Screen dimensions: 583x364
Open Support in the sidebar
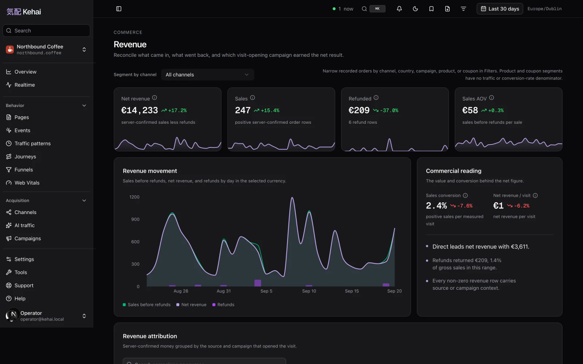[x=46, y=285]
